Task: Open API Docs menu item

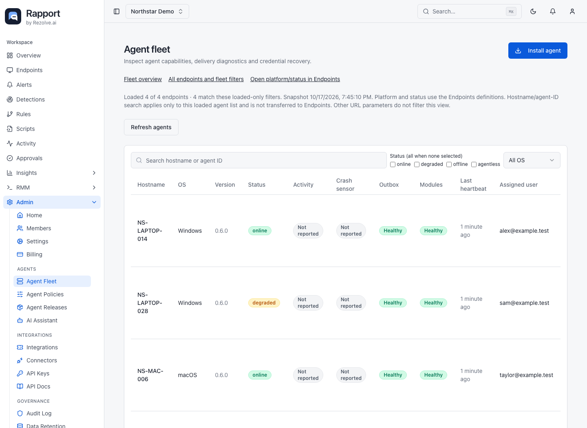Action: (52, 386)
